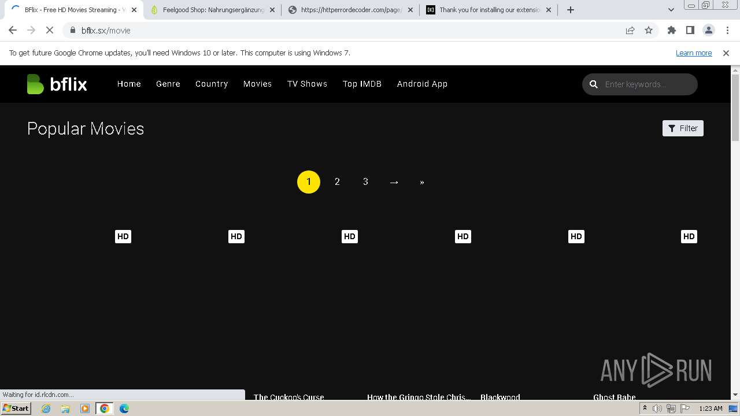Viewport: 740px width, 416px height.
Task: Click the next page arrow
Action: (394, 182)
